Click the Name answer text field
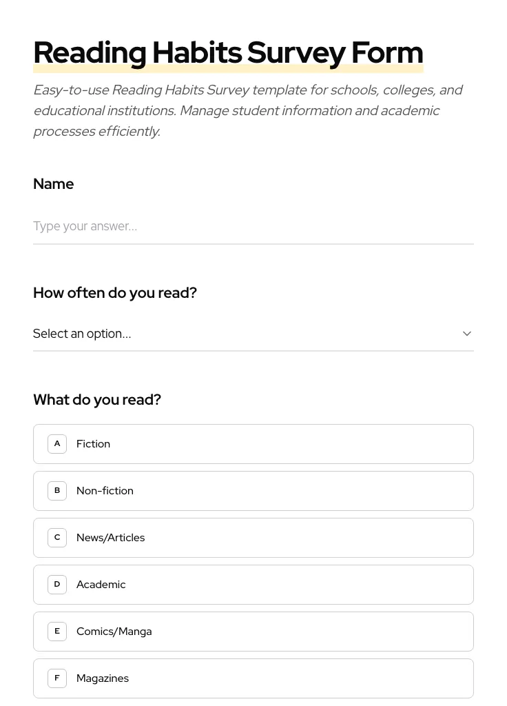Image resolution: width=507 pixels, height=706 pixels. click(253, 226)
